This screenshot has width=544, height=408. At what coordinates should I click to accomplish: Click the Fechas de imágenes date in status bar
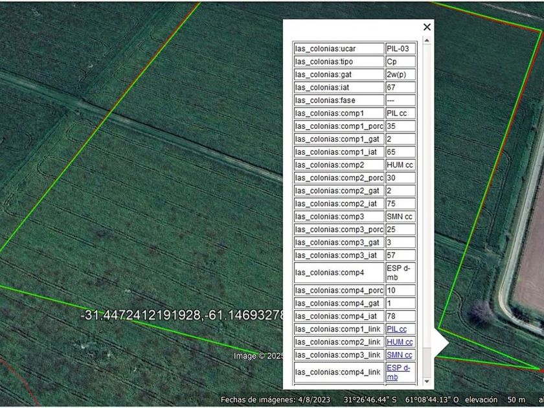[x=275, y=400]
